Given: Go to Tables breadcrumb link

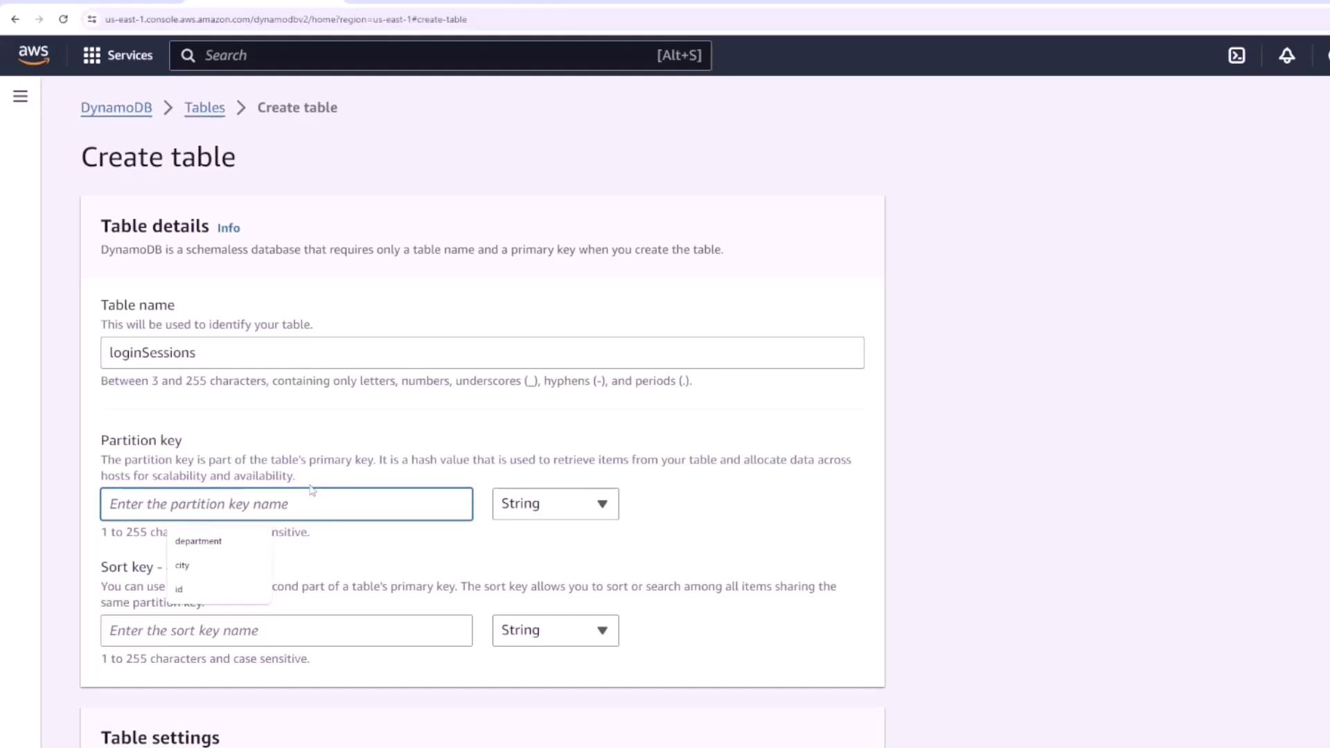Looking at the screenshot, I should click(x=204, y=107).
